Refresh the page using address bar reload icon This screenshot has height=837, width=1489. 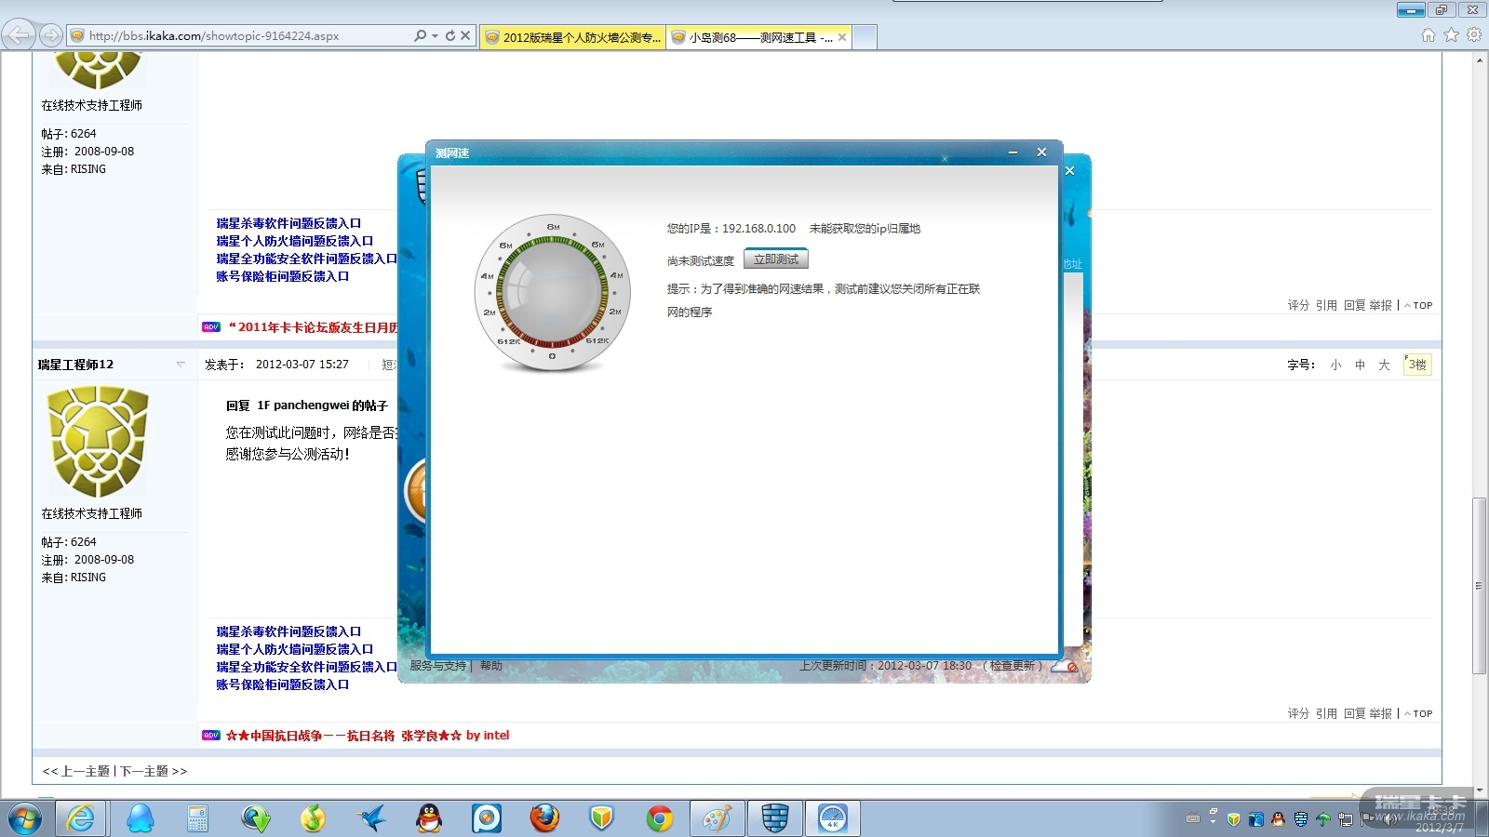click(x=450, y=36)
